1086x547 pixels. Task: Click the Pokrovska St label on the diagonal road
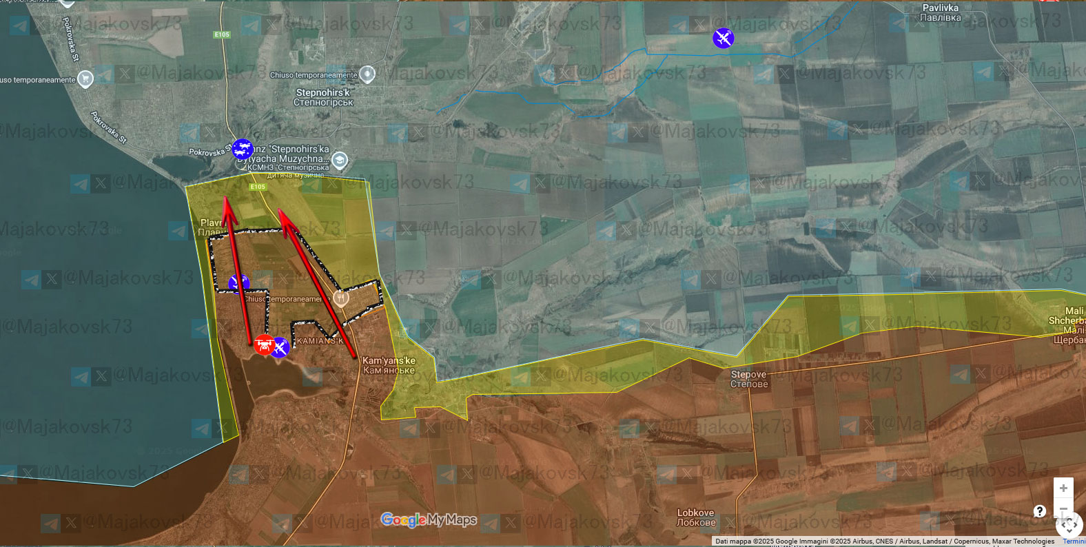coord(109,127)
